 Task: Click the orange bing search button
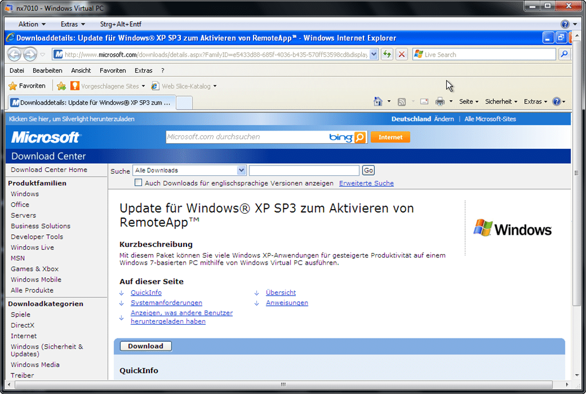pos(359,137)
